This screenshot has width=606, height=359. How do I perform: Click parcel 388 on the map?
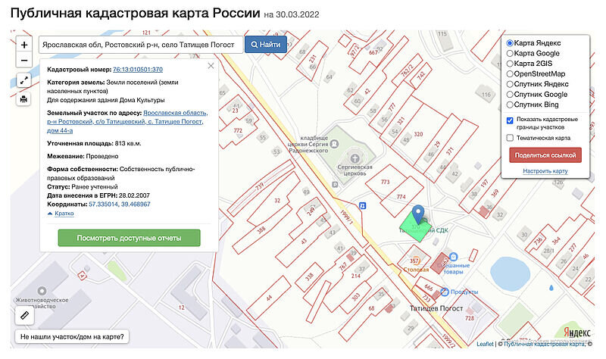click(261, 230)
